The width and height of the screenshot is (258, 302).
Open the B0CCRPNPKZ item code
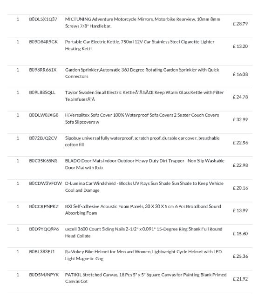pyautogui.click(x=44, y=206)
